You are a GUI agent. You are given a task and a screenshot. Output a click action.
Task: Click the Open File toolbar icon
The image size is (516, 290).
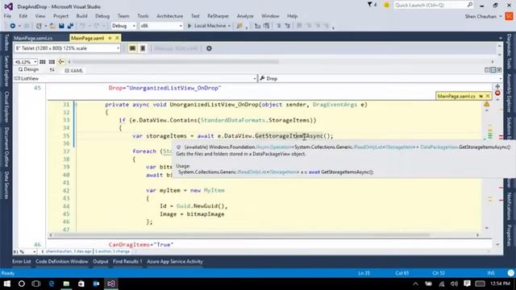coord(52,26)
